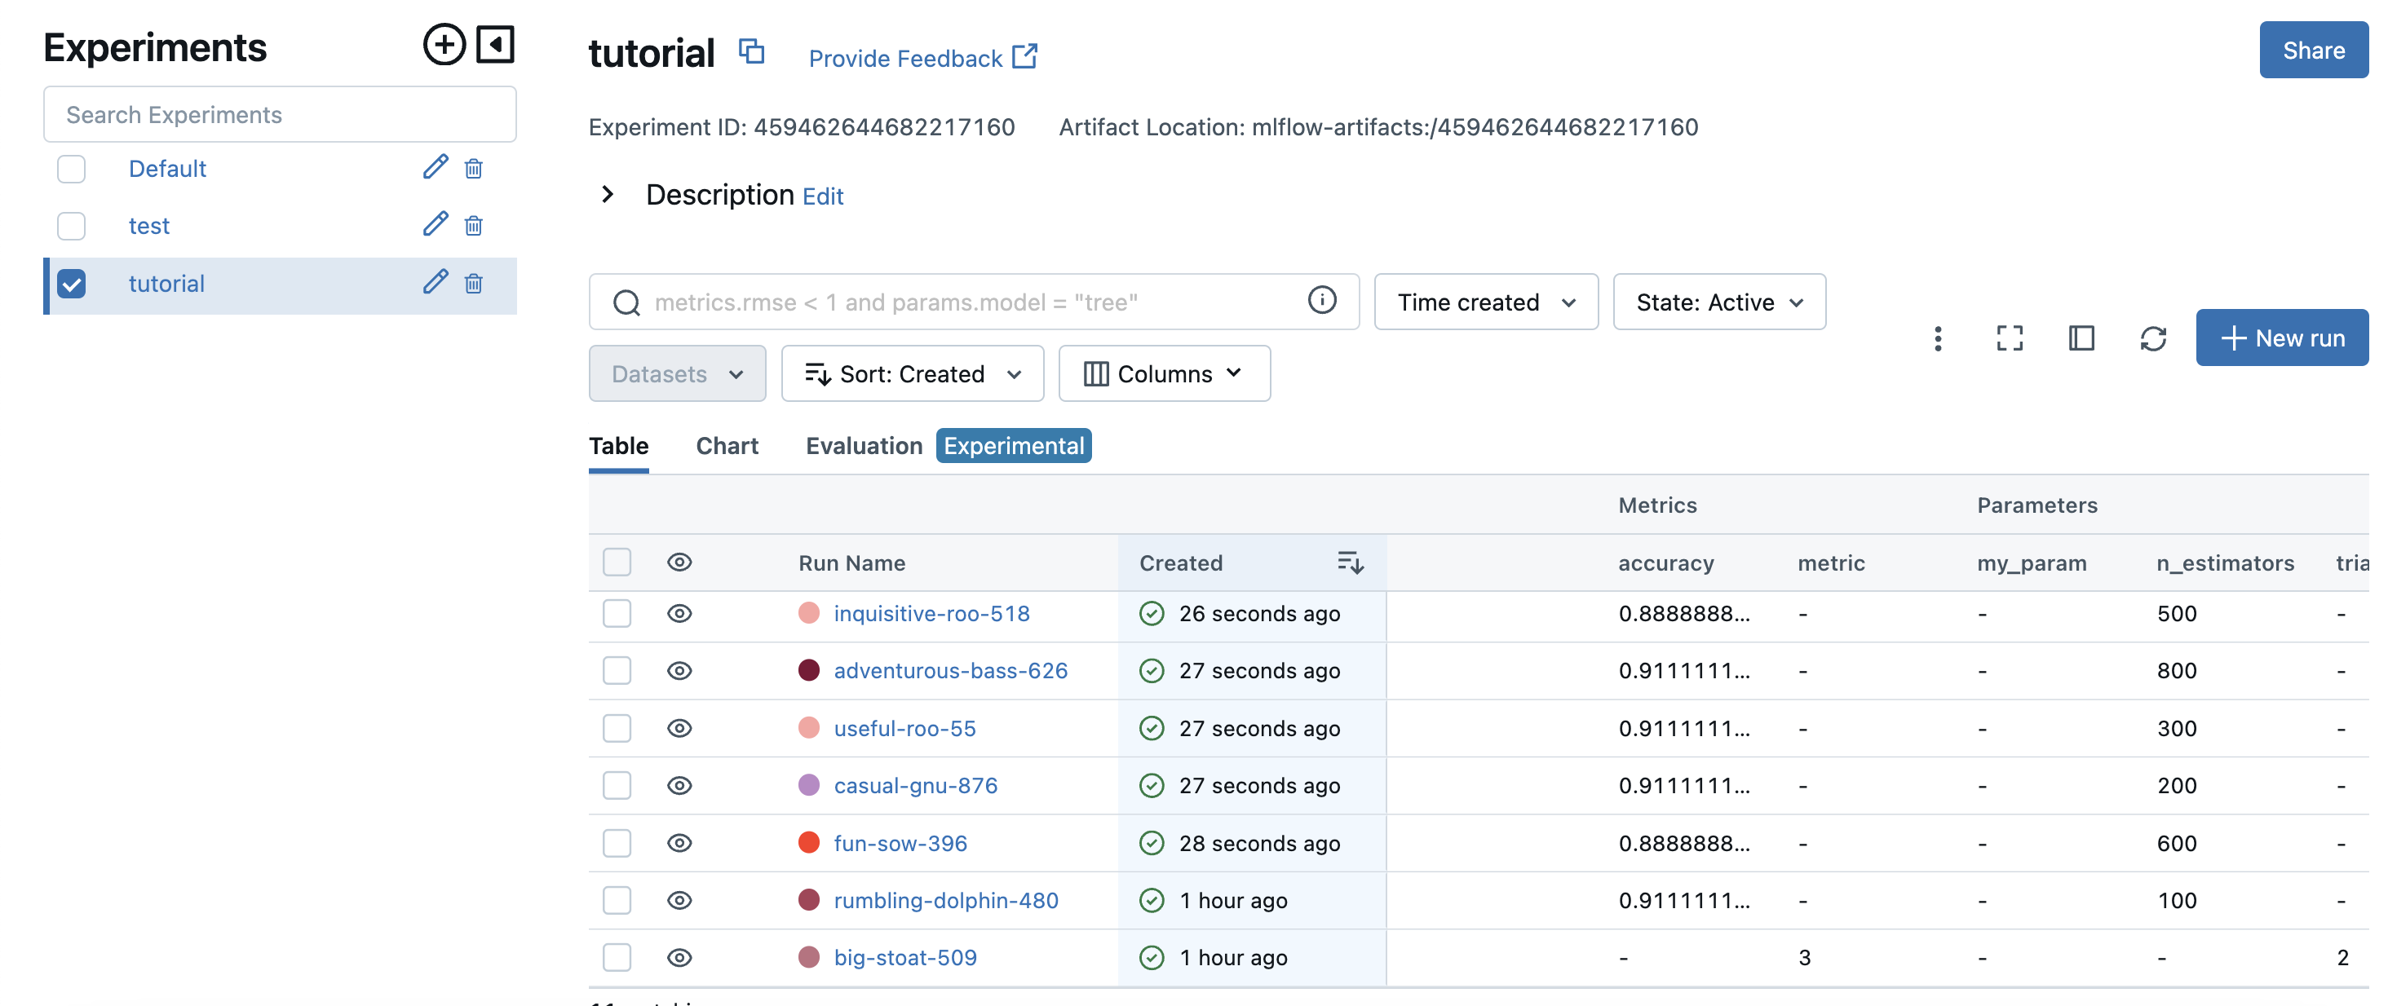
Task: Click the create new experiment plus icon
Action: coord(444,45)
